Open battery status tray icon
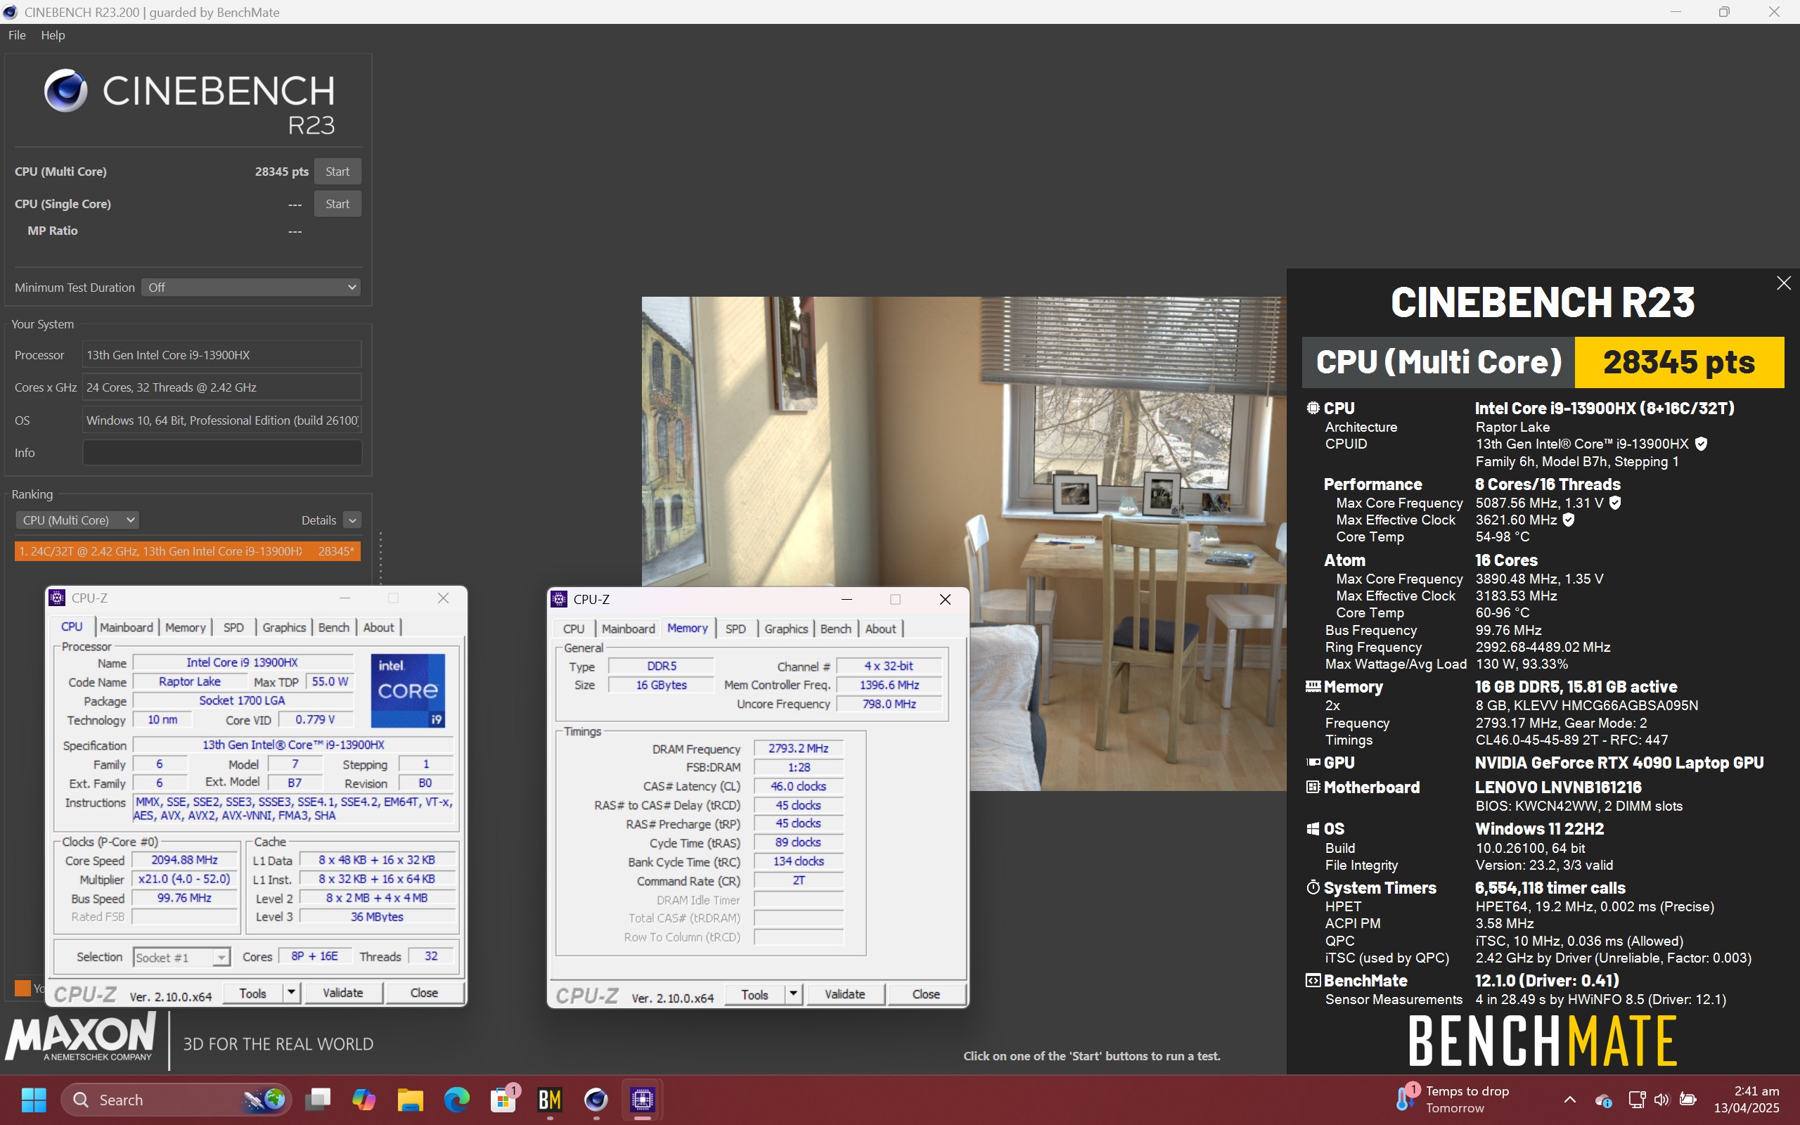Image resolution: width=1800 pixels, height=1125 pixels. coord(1688,1100)
